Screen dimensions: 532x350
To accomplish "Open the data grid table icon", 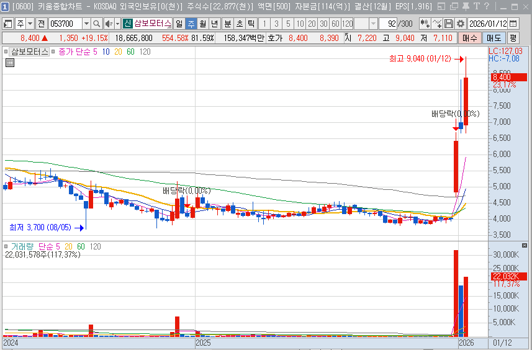I will pos(10,63).
